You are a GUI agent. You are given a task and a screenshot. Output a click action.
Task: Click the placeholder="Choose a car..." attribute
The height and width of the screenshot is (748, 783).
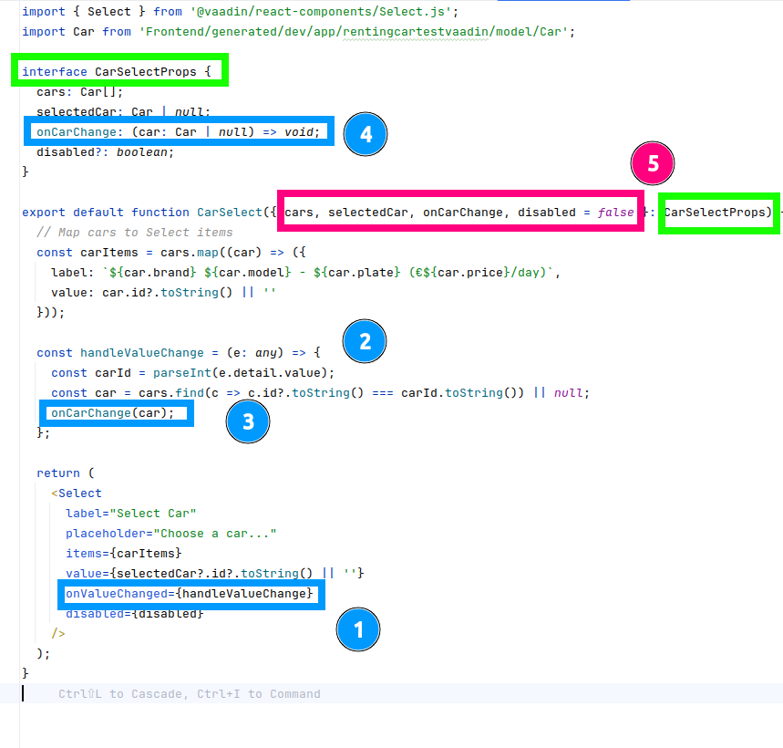(x=170, y=534)
